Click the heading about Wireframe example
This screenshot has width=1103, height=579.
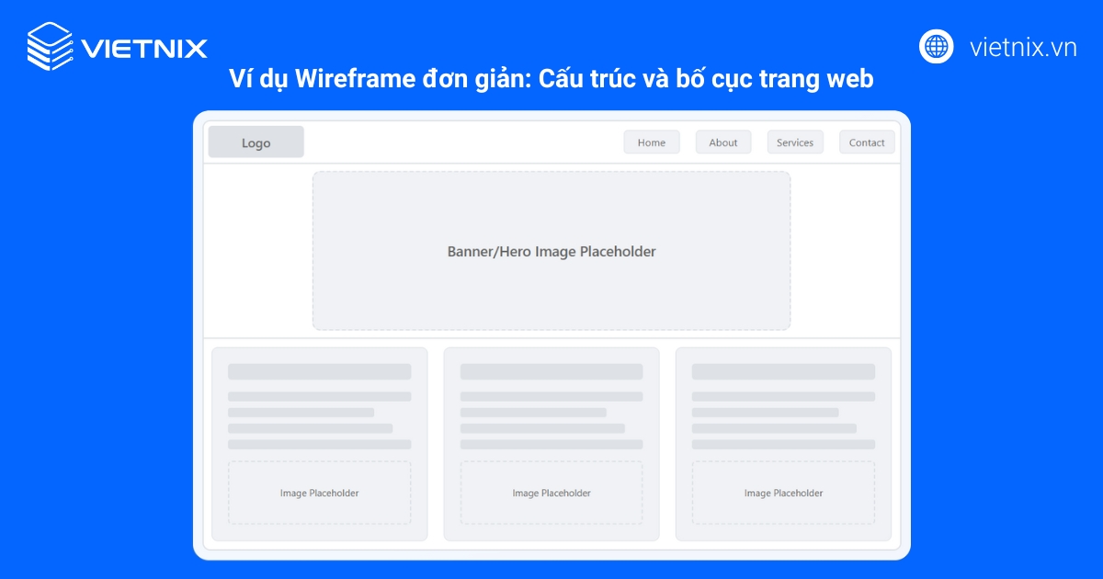pyautogui.click(x=551, y=79)
